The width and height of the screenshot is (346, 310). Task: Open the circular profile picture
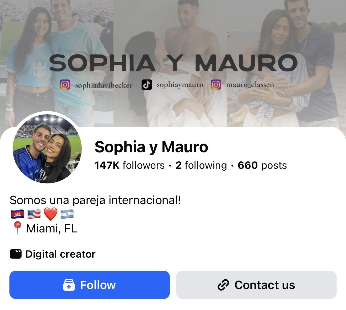click(47, 149)
